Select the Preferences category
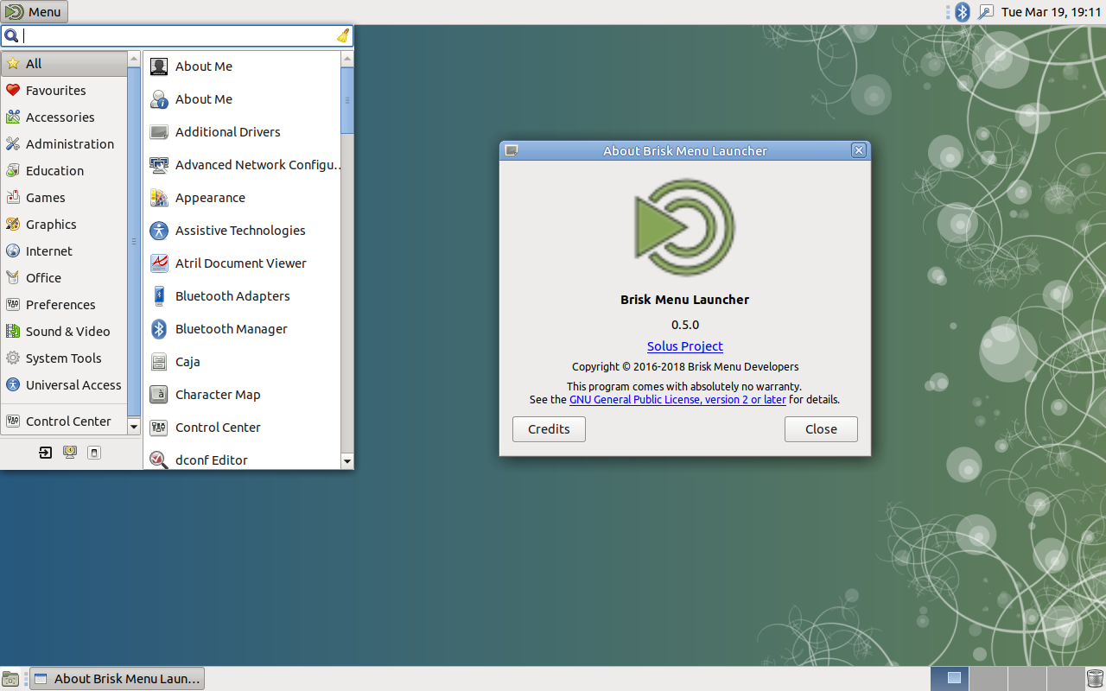 pos(64,305)
